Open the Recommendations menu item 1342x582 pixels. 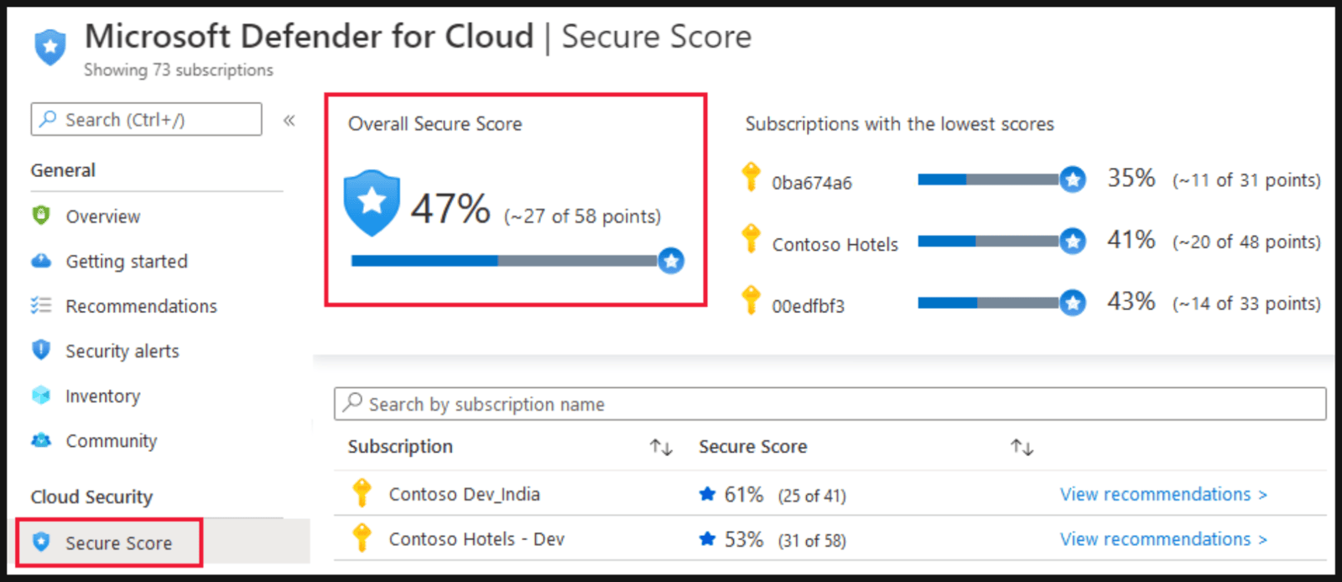coord(141,306)
